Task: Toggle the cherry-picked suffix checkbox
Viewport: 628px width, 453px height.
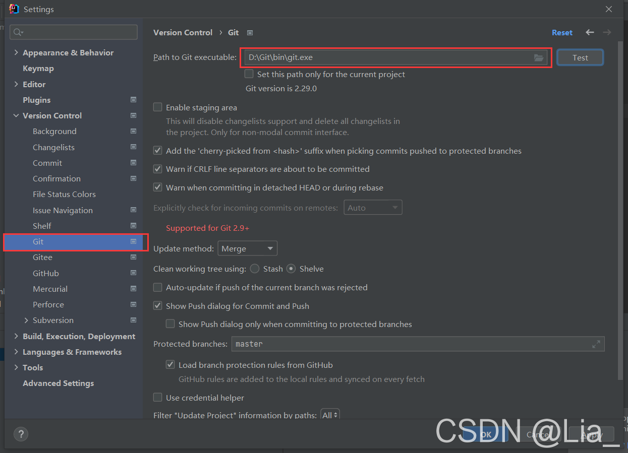Action: pyautogui.click(x=158, y=151)
